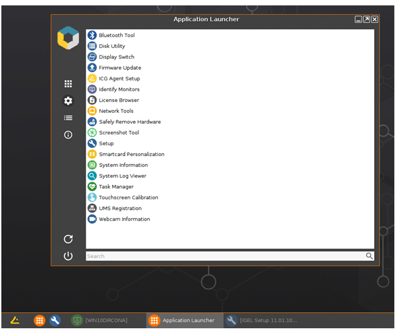Viewport: 395px width, 333px height.
Task: Select the 'Bluetooth Tool' text entry
Action: tap(117, 35)
